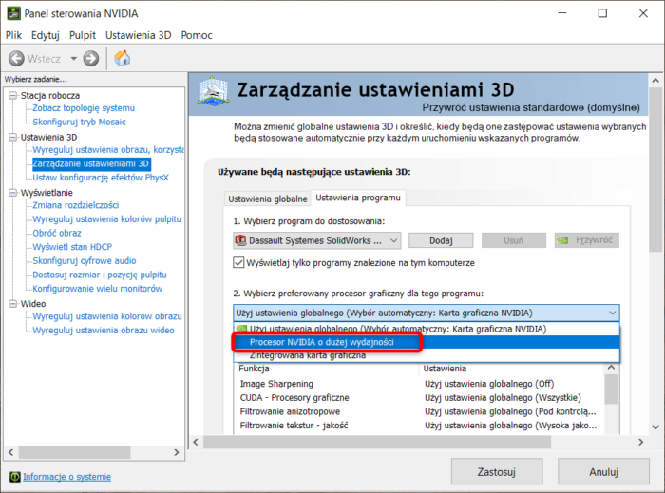Click 'Użyj ustawienia globalnego (Wszystkie)' CUDA value
This screenshot has height=493, width=665.
point(503,398)
